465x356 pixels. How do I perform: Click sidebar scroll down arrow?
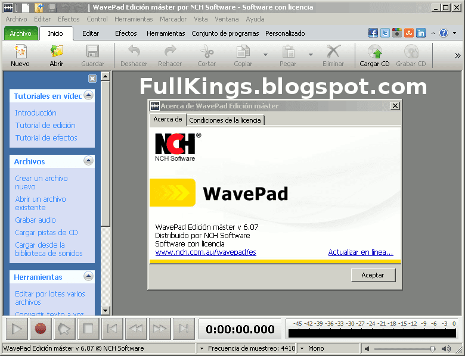coord(106,311)
